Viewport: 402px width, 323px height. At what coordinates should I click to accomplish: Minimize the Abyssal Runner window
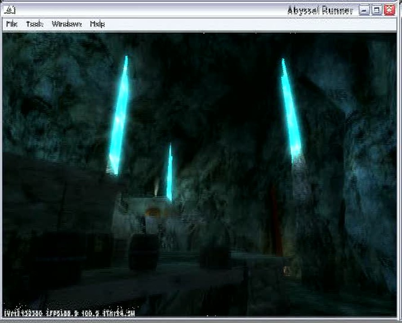tap(364, 10)
